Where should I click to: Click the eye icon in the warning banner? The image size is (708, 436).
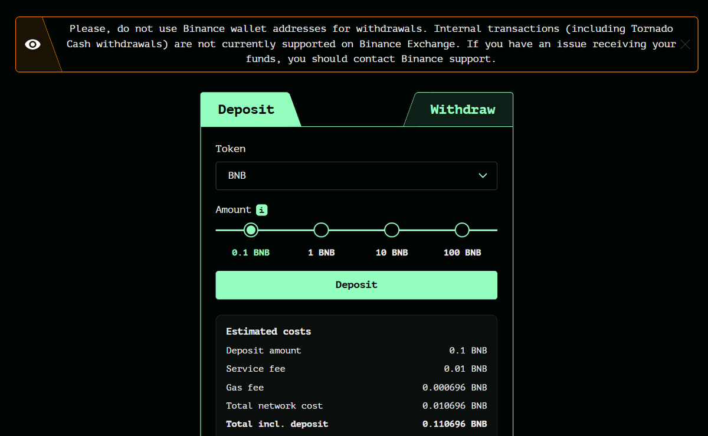(x=33, y=44)
